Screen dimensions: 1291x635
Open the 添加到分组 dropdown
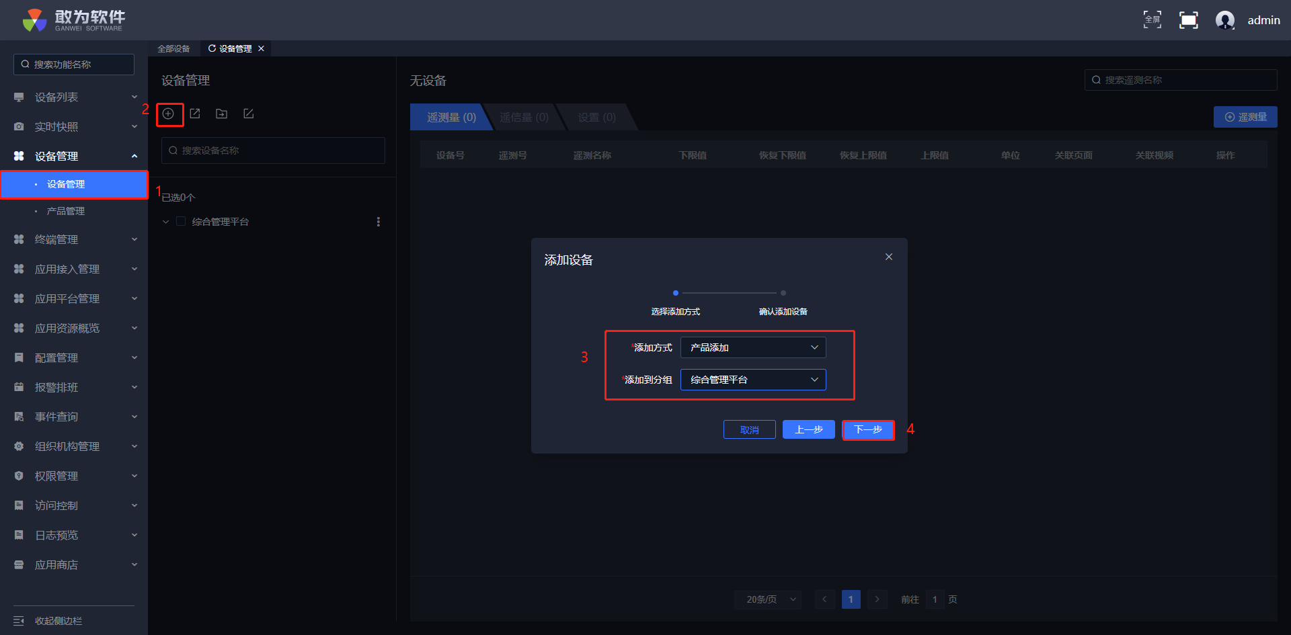point(753,380)
